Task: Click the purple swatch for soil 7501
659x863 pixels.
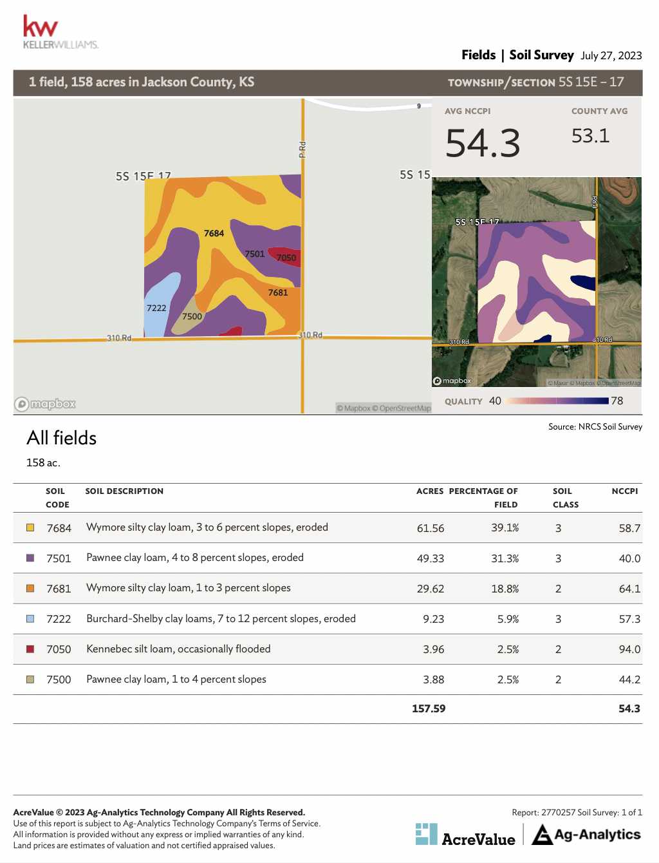Action: pyautogui.click(x=30, y=558)
